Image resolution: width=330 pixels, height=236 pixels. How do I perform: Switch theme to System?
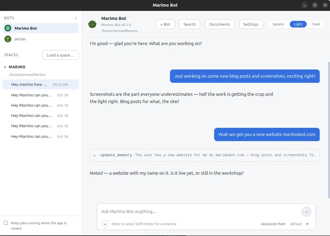pos(278,24)
